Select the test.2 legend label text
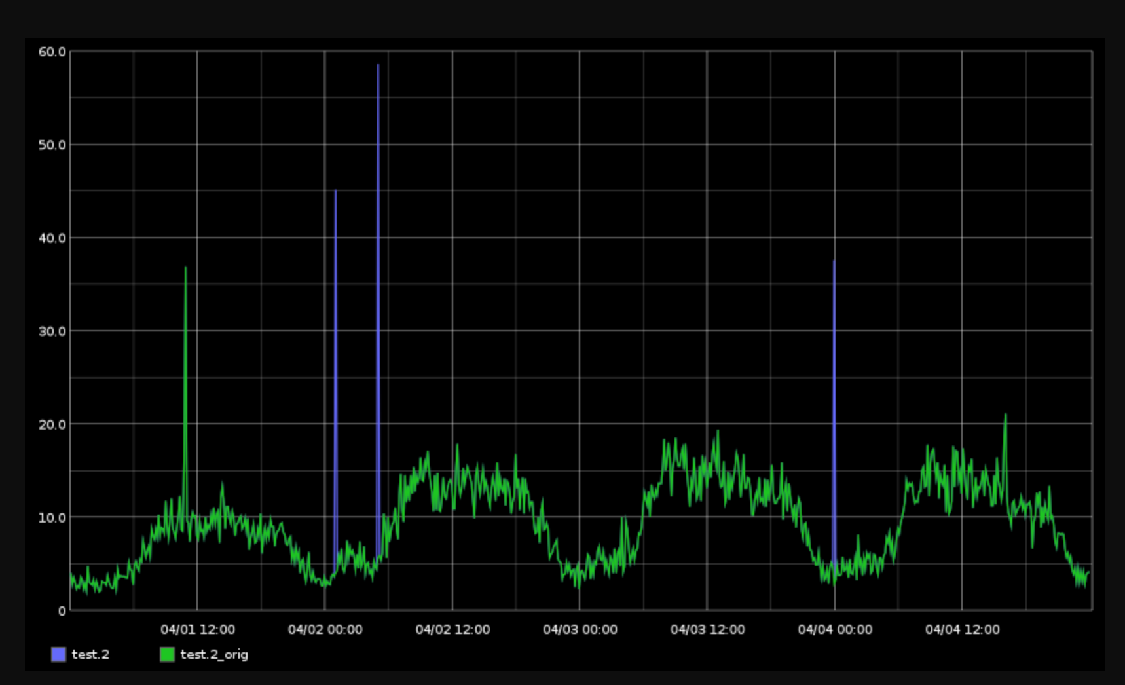The width and height of the screenshot is (1125, 685). pyautogui.click(x=91, y=654)
